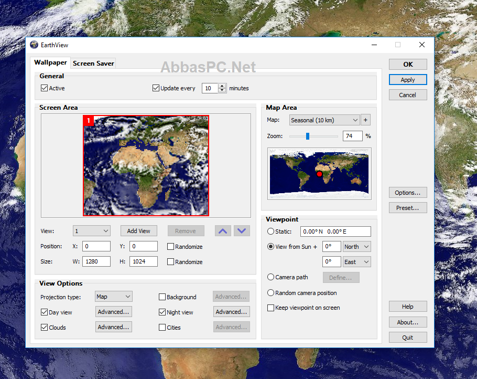Open the Projection type dropdown

click(113, 297)
